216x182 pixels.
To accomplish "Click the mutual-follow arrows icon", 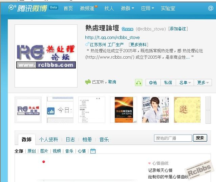I will click(x=88, y=82).
